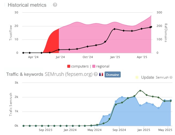Click the last green point at May 2025
The image size is (175, 135).
[x=170, y=101]
